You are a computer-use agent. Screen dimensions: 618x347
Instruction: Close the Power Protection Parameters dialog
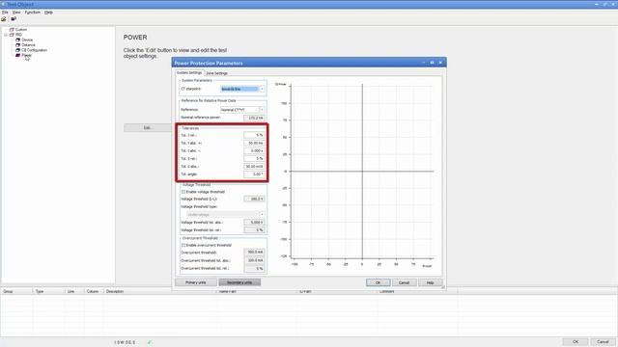coord(440,63)
